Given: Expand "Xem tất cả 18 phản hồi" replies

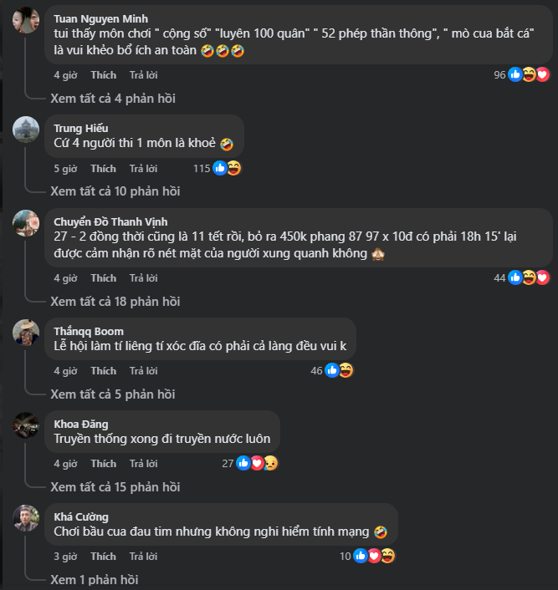Looking at the screenshot, I should point(115,301).
